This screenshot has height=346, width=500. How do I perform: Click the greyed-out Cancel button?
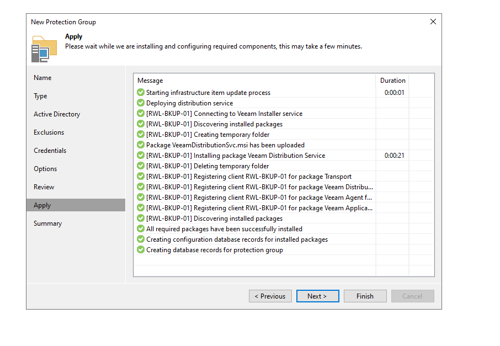pos(413,296)
